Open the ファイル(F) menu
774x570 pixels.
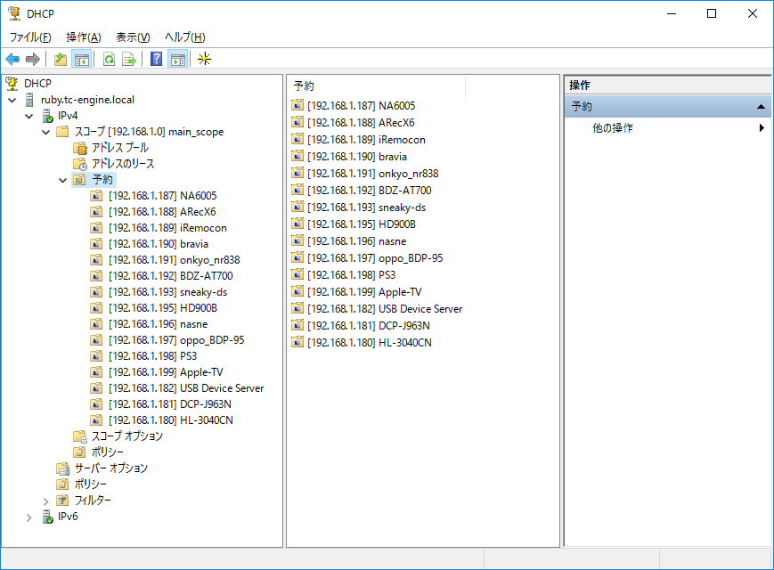pos(30,37)
